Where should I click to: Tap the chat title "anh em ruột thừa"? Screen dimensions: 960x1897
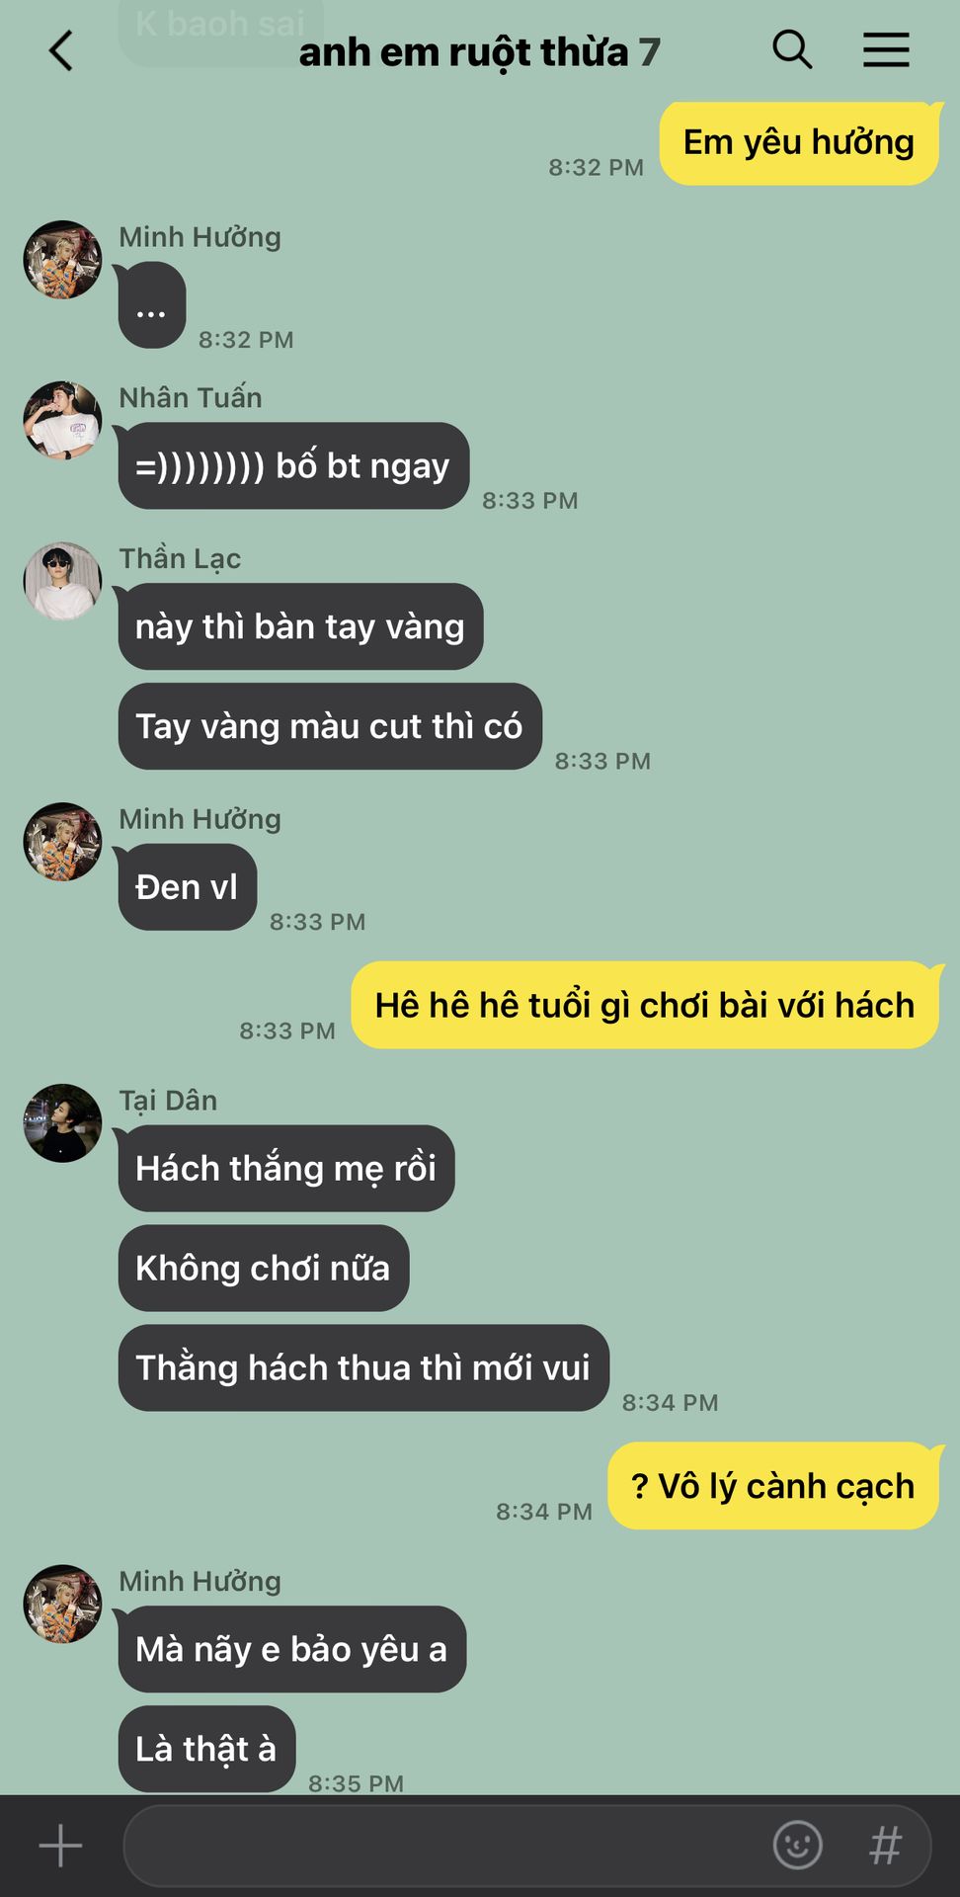pos(463,52)
